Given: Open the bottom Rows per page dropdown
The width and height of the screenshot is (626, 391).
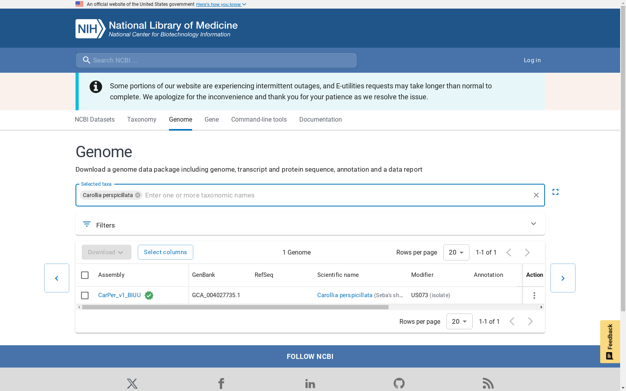Looking at the screenshot, I should [459, 321].
